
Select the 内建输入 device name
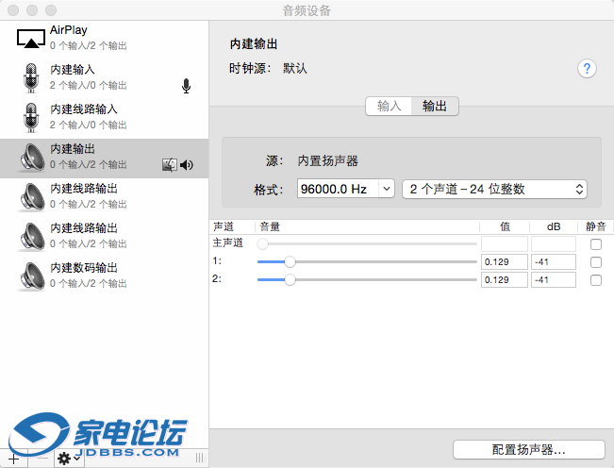(x=73, y=70)
